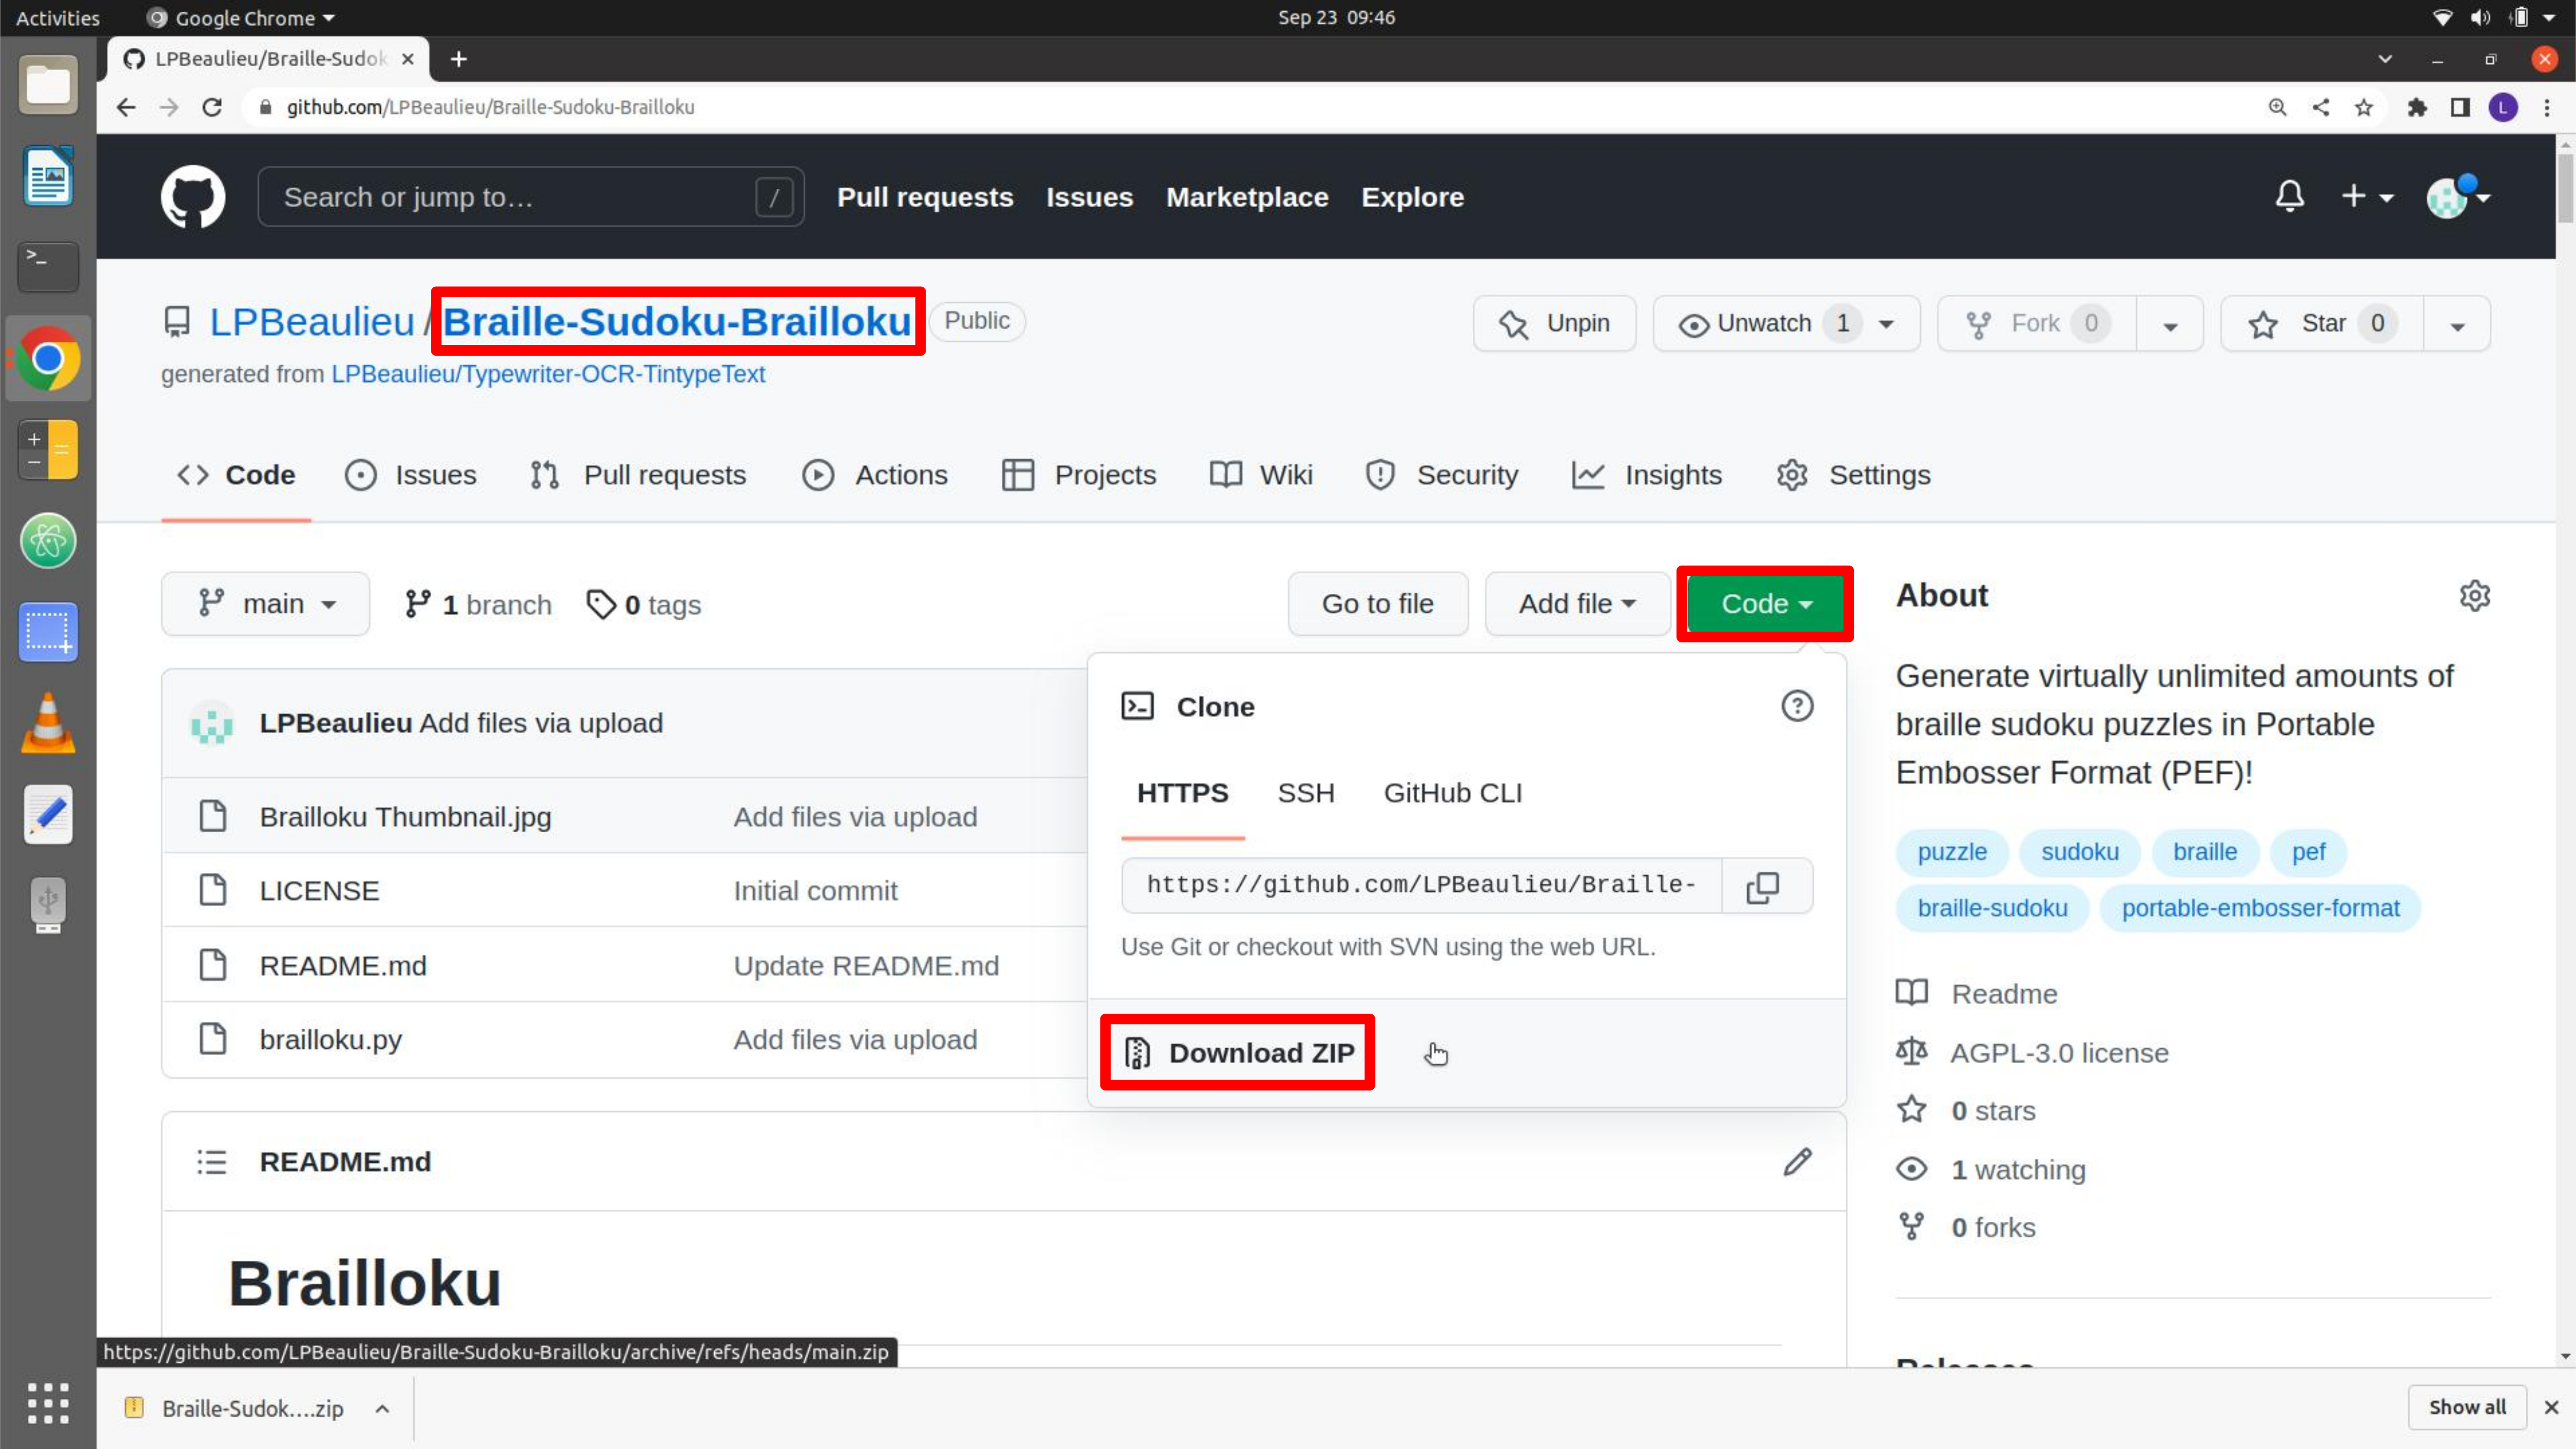Image resolution: width=2576 pixels, height=1449 pixels.
Task: Unpin the repository
Action: (1554, 323)
